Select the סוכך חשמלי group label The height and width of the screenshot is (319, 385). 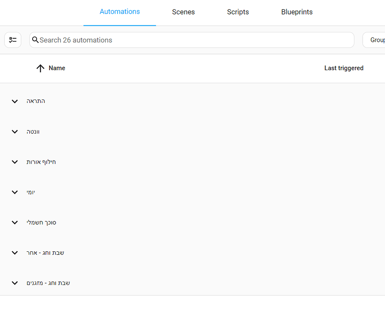click(41, 222)
